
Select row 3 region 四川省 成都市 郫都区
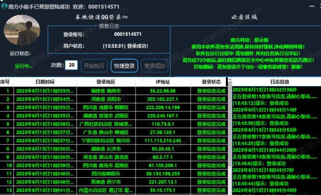click(x=106, y=107)
